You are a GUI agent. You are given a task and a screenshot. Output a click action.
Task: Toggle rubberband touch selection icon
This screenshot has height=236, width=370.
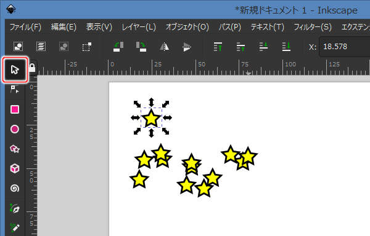coord(86,47)
